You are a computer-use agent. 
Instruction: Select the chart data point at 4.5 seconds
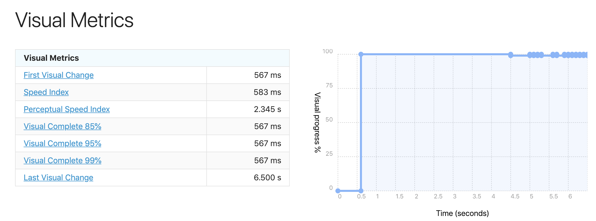pyautogui.click(x=511, y=55)
